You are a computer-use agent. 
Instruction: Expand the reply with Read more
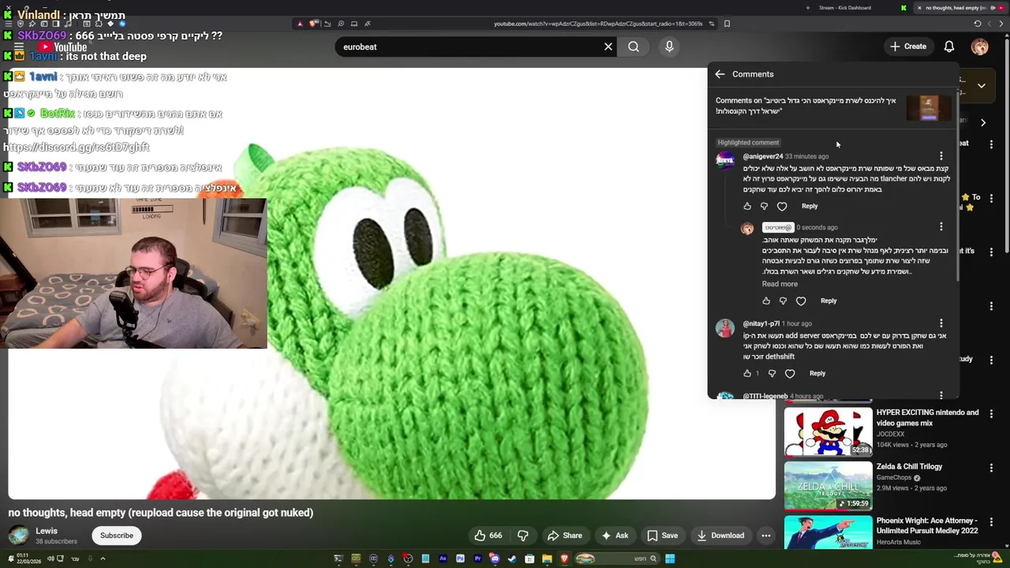coord(780,284)
